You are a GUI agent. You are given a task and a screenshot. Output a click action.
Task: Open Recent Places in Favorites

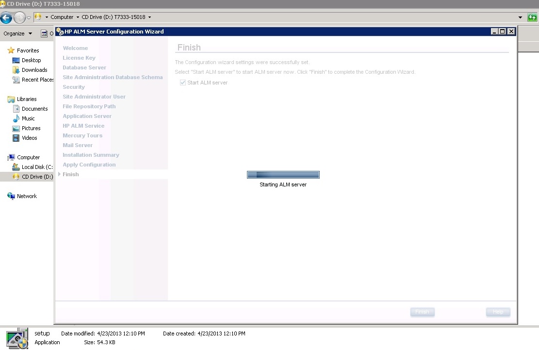[37, 80]
